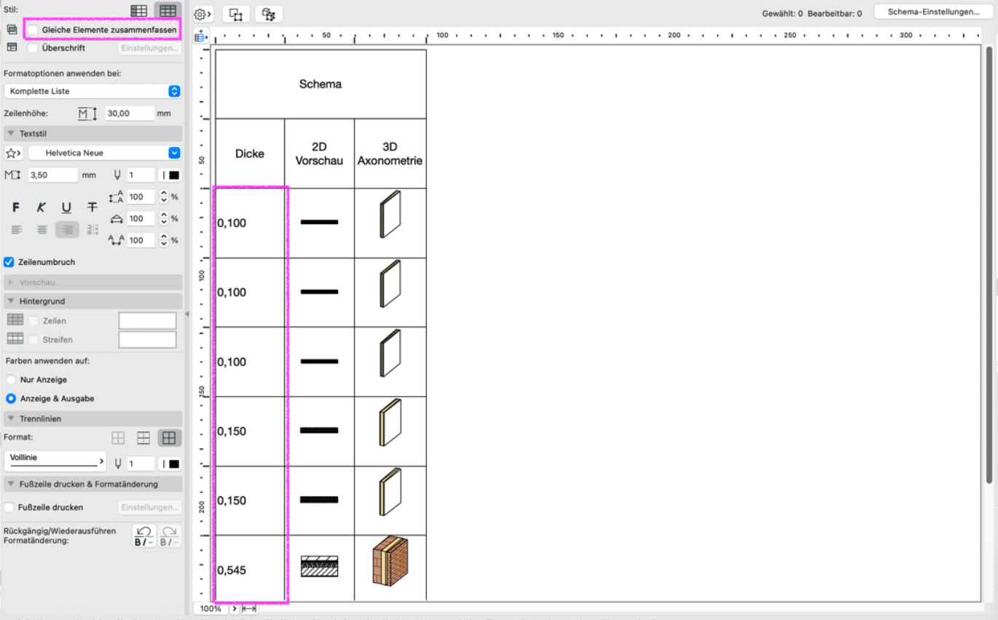
Task: Apply underline (U) text formatting
Action: coord(66,207)
